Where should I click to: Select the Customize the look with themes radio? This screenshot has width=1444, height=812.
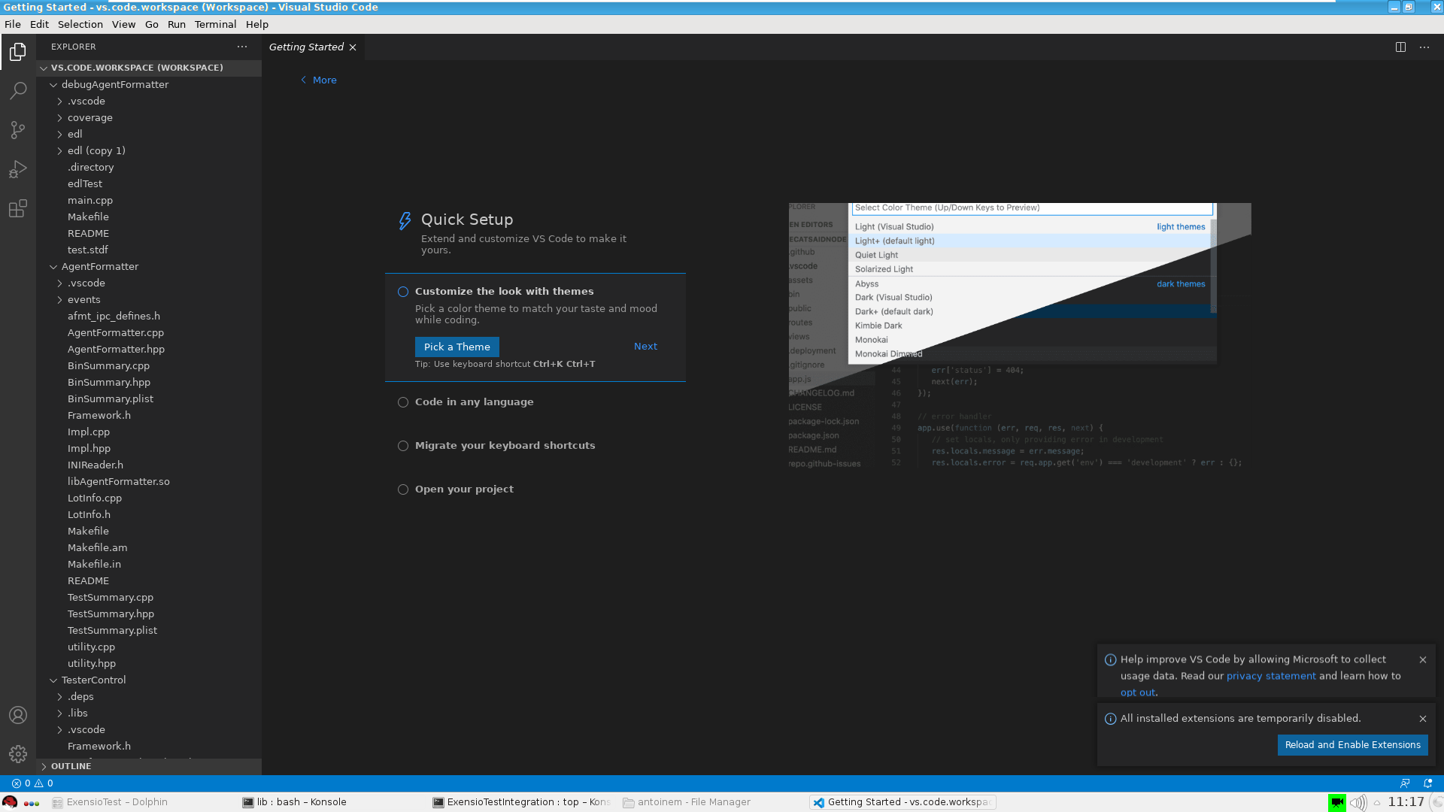point(403,292)
